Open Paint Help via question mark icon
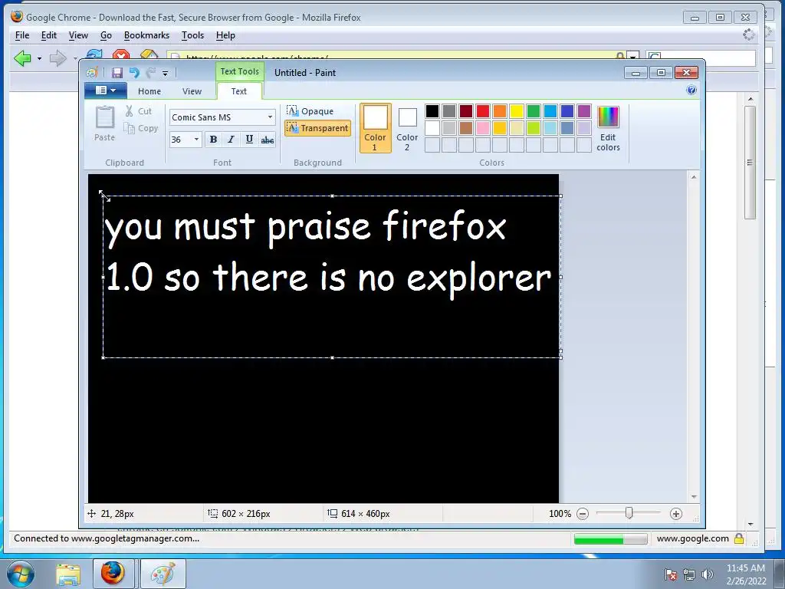Screen dimensions: 785x589 point(691,90)
